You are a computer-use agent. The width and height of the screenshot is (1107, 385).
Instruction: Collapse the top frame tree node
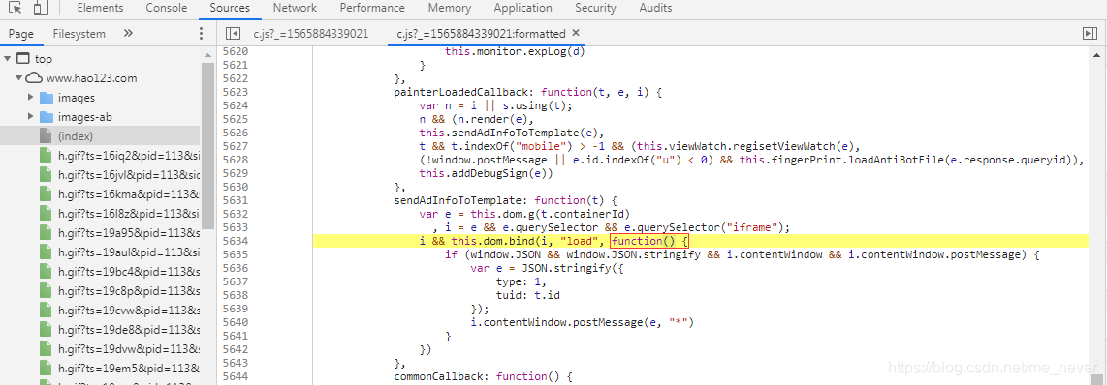click(7, 59)
